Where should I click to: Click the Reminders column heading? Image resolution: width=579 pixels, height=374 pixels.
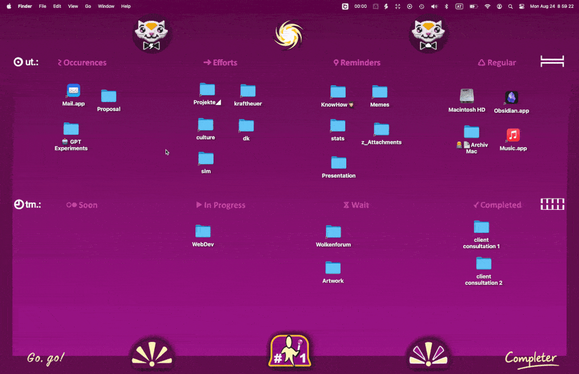point(356,63)
